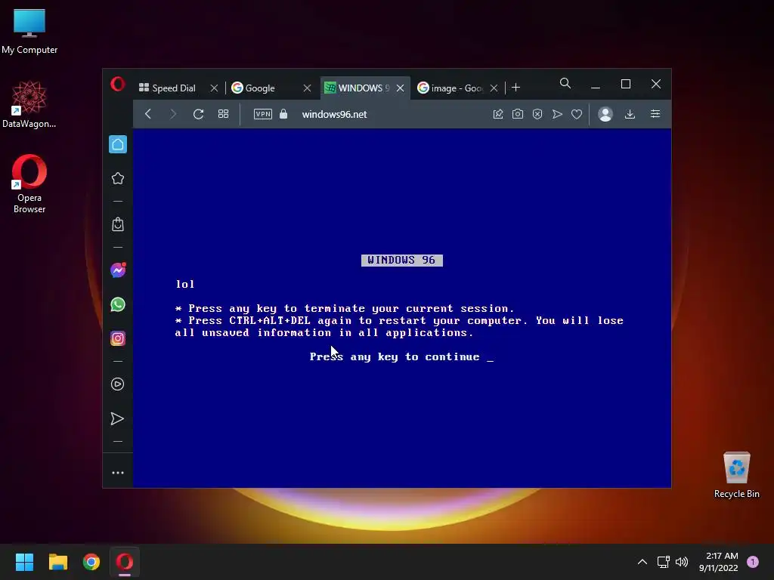The image size is (774, 580).
Task: Open a new tab with plus button
Action: pos(515,88)
